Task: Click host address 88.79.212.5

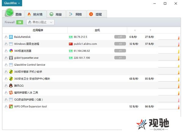Action: [x=81, y=37]
